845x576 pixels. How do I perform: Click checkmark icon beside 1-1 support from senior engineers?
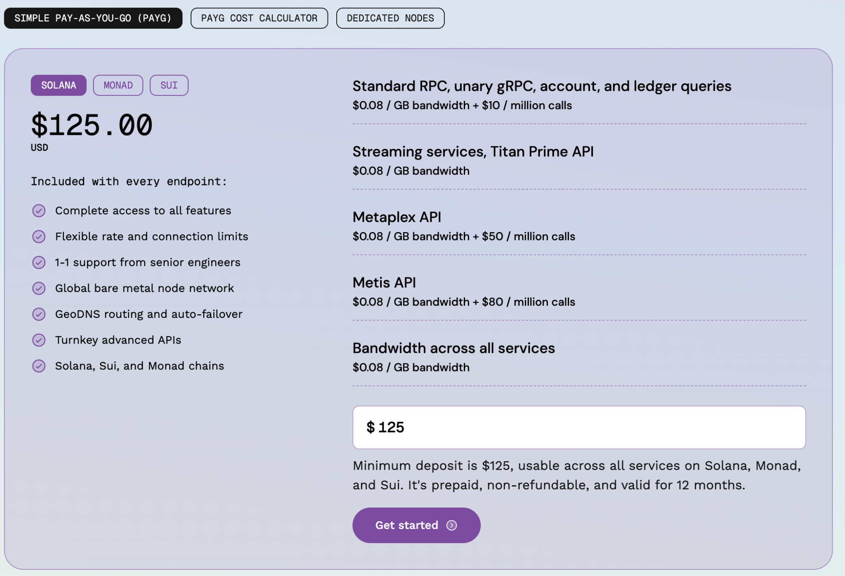coord(39,262)
